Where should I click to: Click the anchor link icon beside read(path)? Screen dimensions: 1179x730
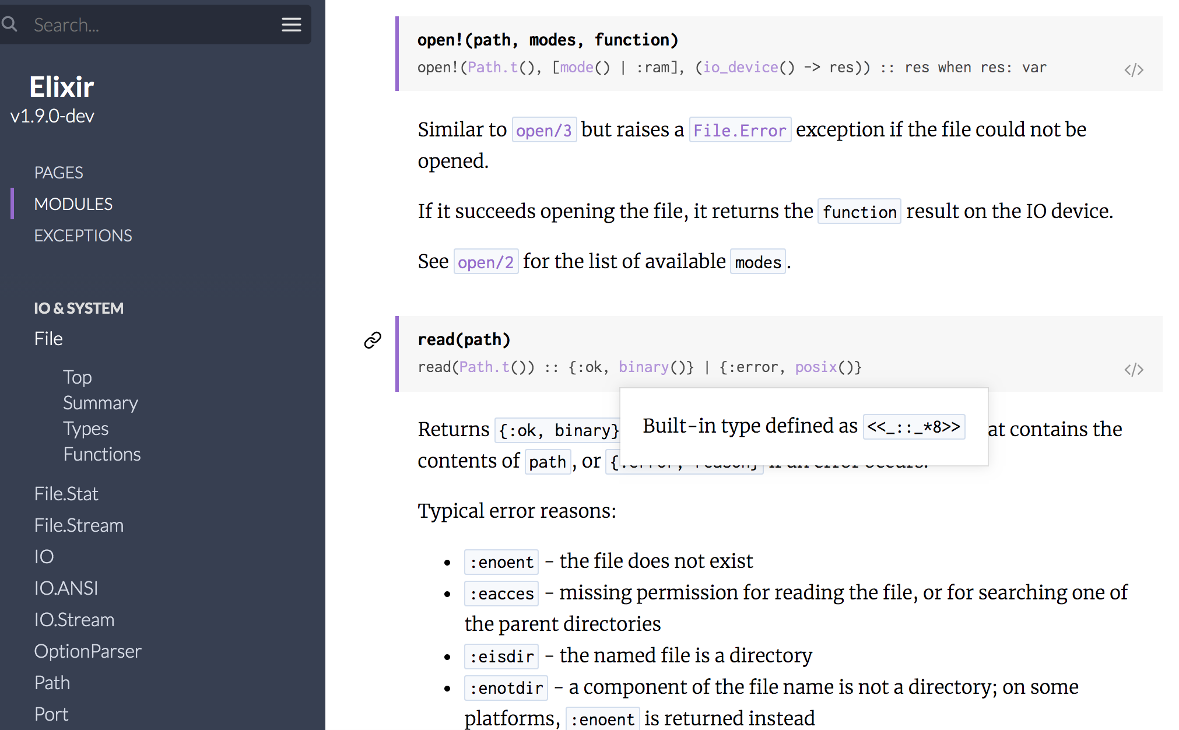[x=373, y=340]
